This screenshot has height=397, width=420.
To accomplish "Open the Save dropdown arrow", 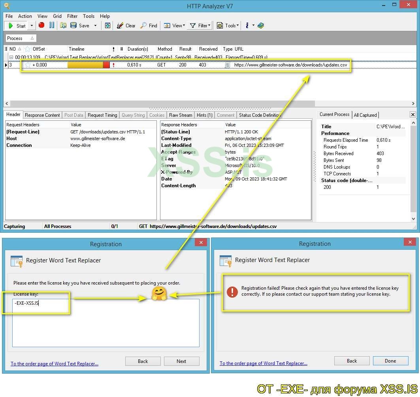I will 95,26.
